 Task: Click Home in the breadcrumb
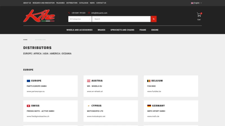tap(25, 40)
